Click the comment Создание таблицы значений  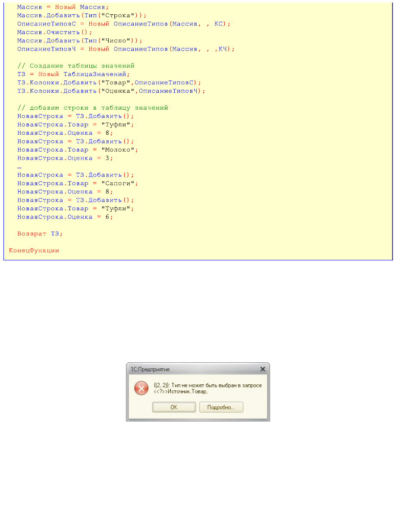point(75,66)
